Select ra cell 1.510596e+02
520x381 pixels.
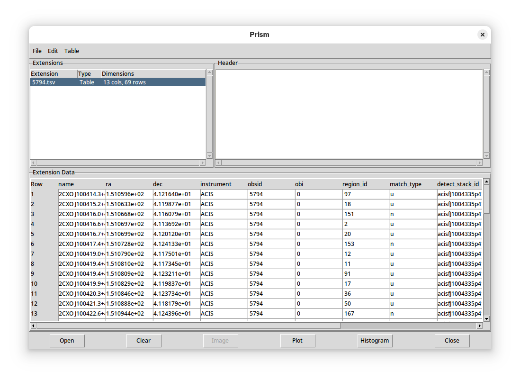tap(129, 194)
